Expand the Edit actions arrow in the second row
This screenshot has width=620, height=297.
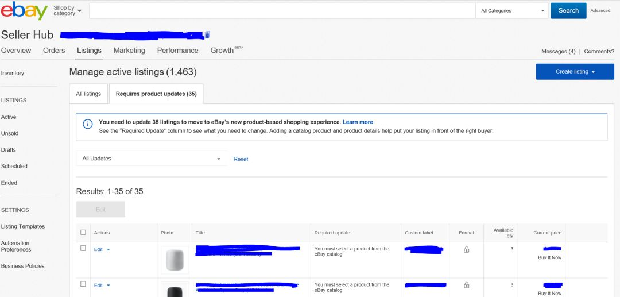coord(108,286)
